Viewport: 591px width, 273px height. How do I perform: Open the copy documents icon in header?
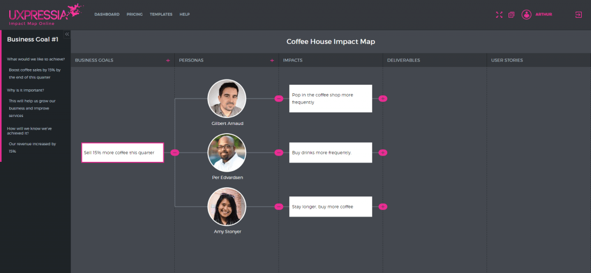[511, 14]
